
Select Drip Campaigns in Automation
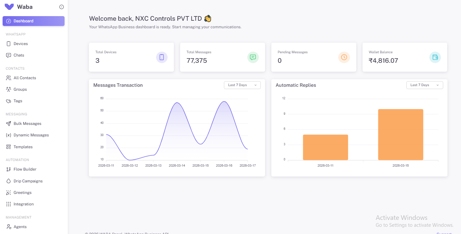tap(34, 181)
